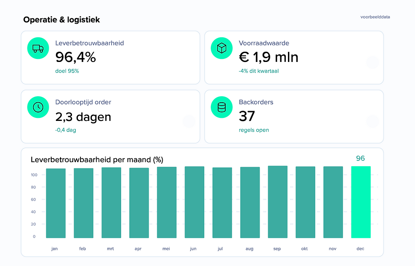
Task: Click the sep bar in chart
Action: tap(278, 202)
